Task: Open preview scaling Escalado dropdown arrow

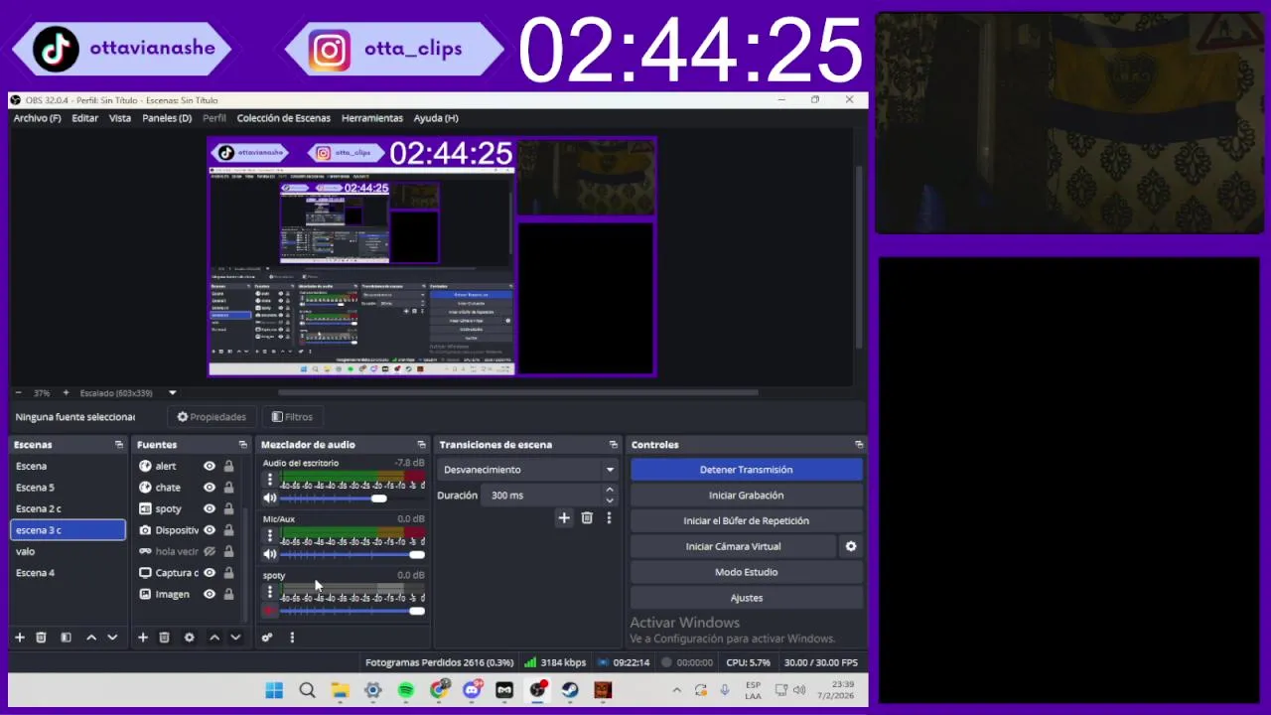Action: [172, 392]
